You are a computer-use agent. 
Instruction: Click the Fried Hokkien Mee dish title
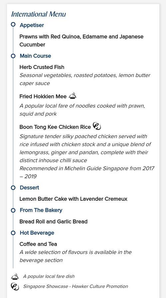point(43,96)
